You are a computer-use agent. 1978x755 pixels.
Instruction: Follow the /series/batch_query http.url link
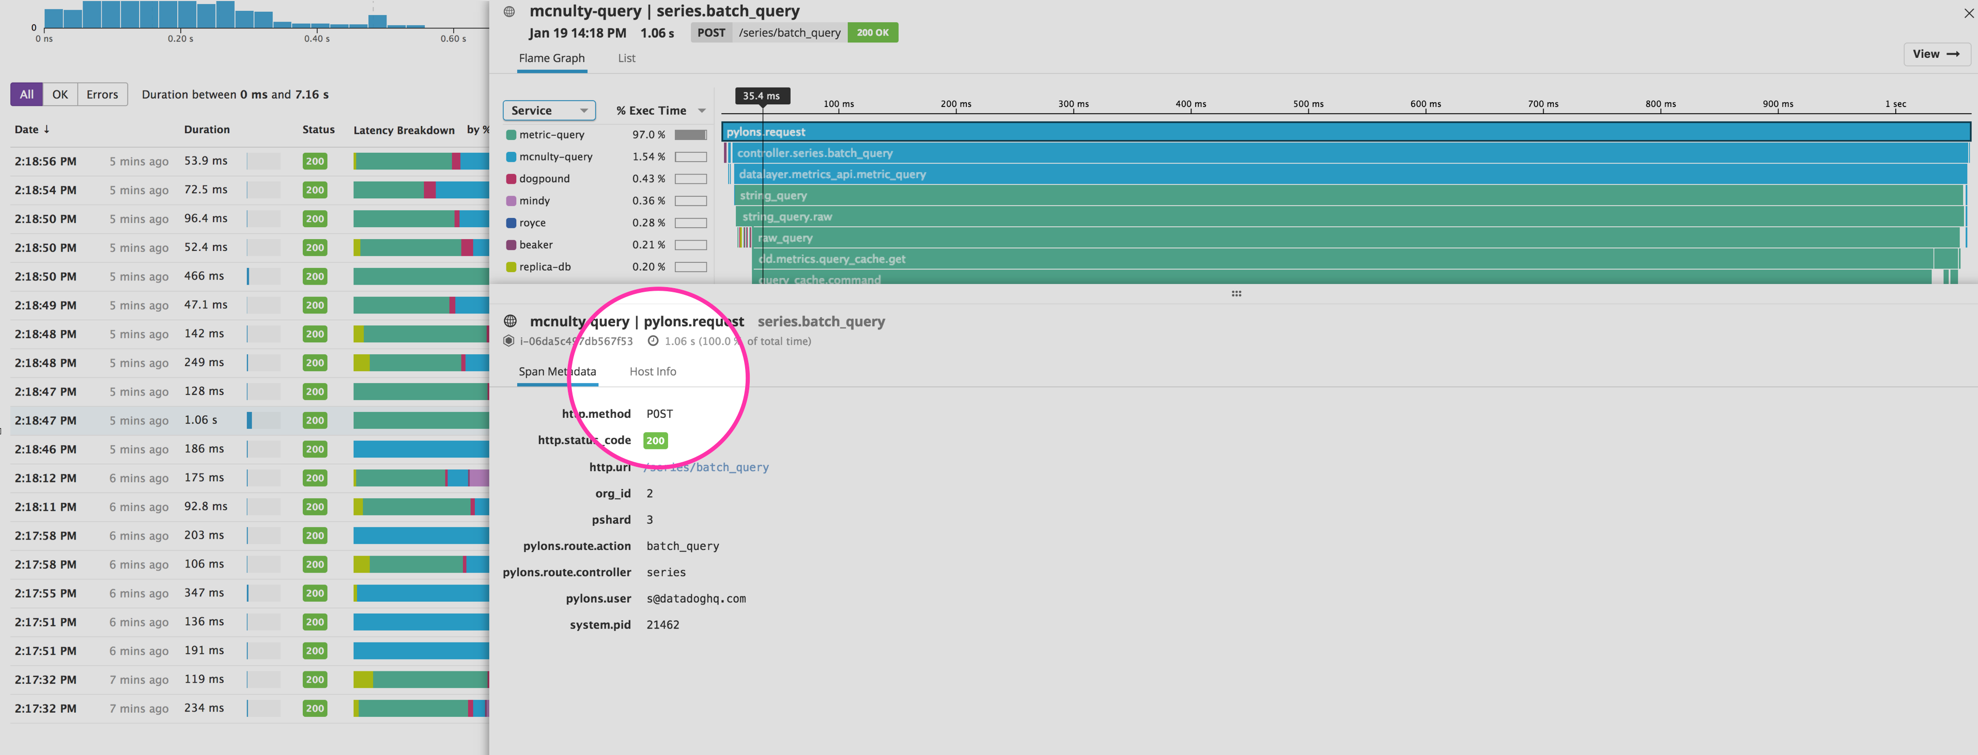(706, 466)
